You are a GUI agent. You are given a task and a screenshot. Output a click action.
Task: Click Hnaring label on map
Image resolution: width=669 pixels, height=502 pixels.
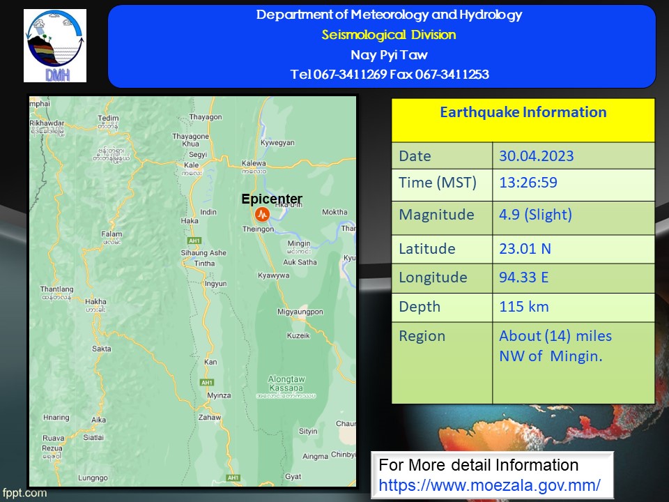[x=56, y=418]
